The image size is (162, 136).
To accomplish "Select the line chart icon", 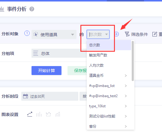I will [x=30, y=114].
